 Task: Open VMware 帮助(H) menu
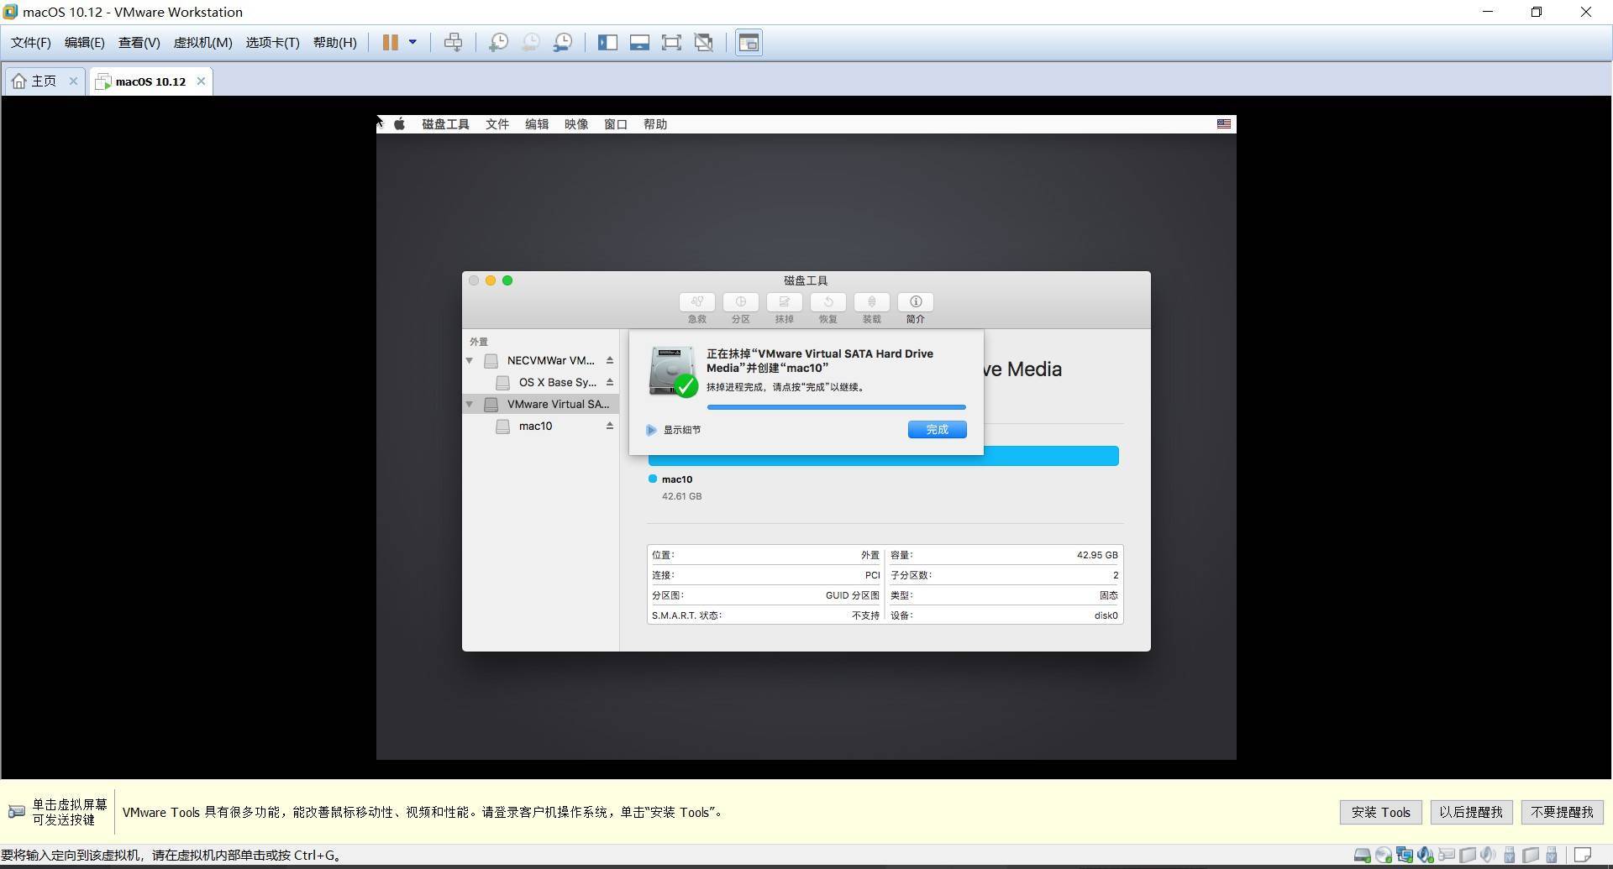pos(334,42)
